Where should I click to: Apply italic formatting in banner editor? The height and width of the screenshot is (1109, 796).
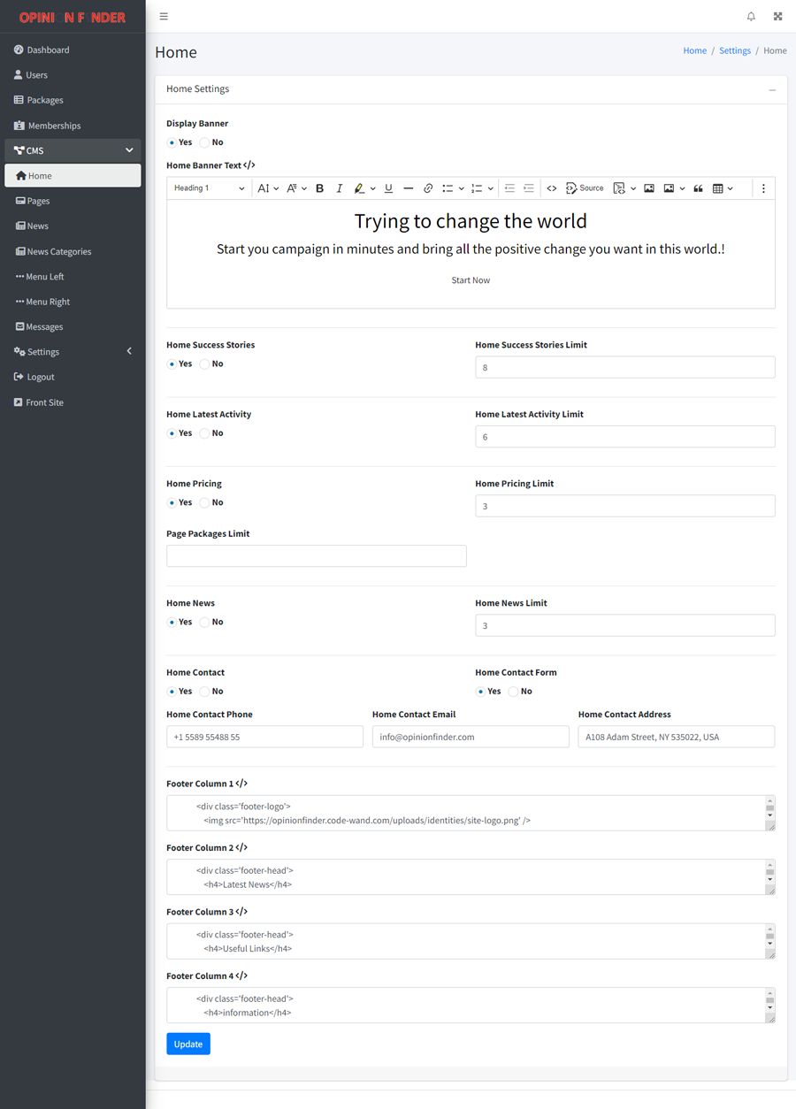coord(339,188)
